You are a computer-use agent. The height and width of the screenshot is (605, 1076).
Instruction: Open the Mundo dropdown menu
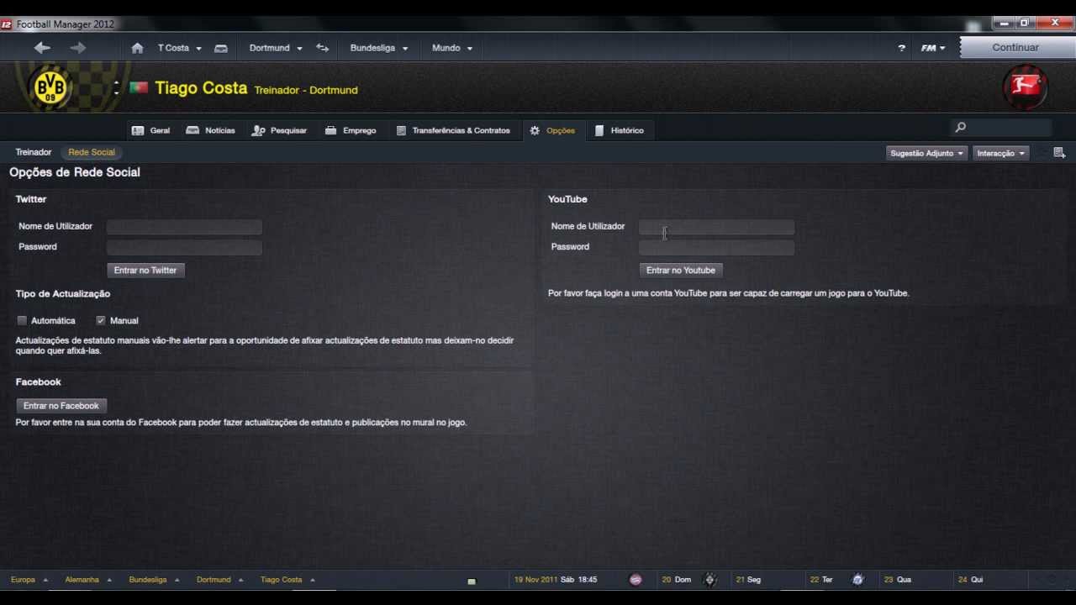click(x=452, y=48)
